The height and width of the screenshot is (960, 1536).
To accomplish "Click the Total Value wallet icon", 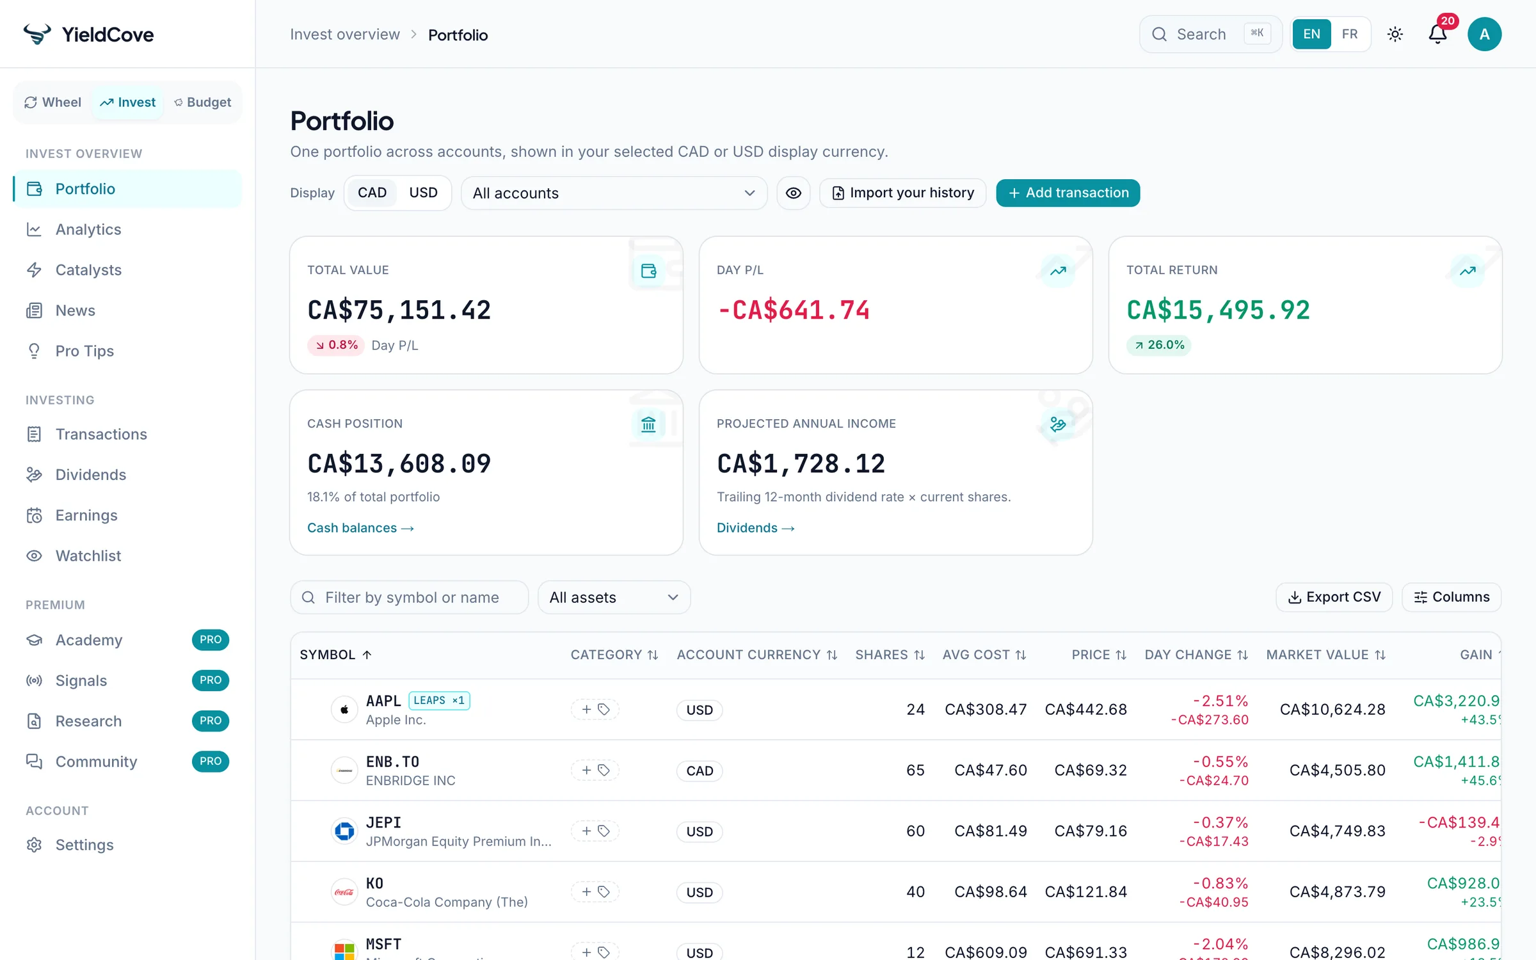I will 648,271.
